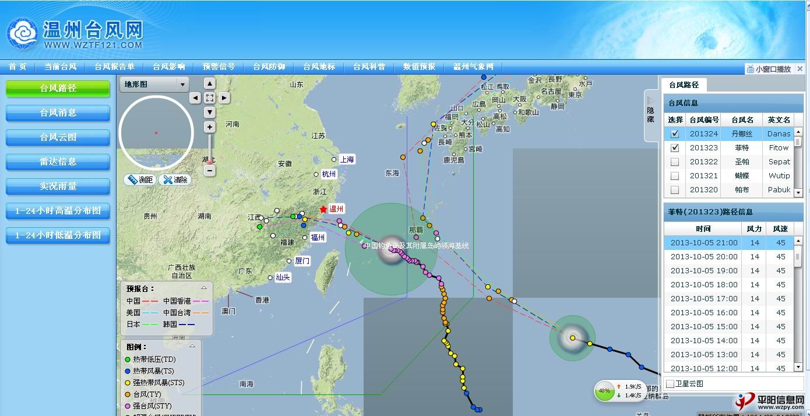Open the 雷达信息 sidebar button

[58, 162]
